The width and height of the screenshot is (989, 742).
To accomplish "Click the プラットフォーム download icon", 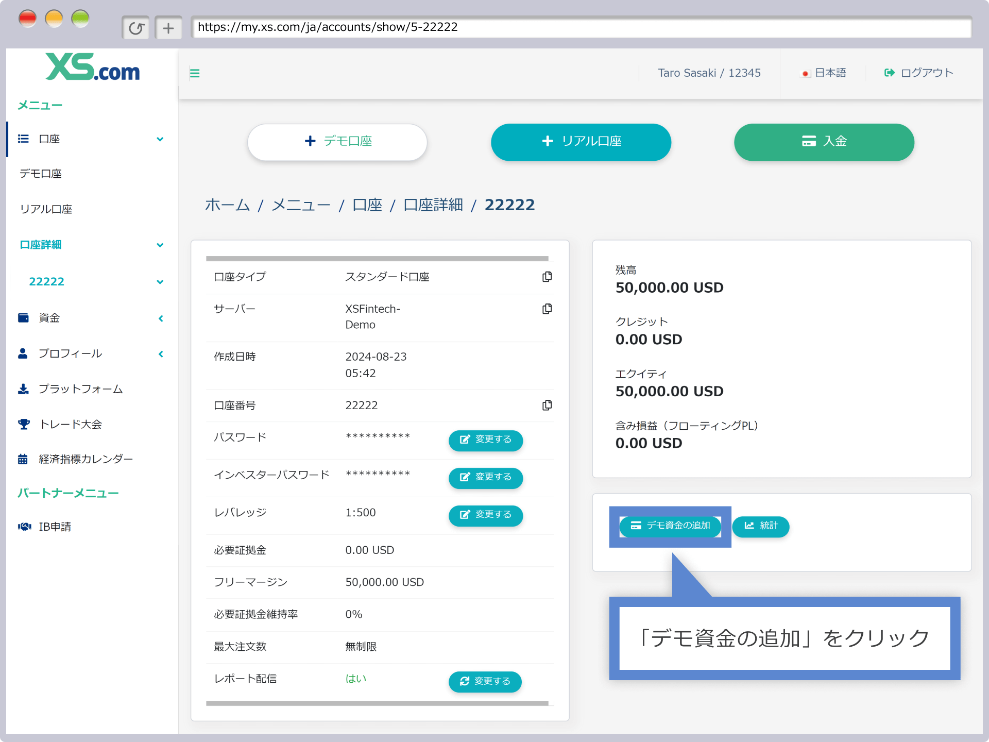I will [23, 389].
